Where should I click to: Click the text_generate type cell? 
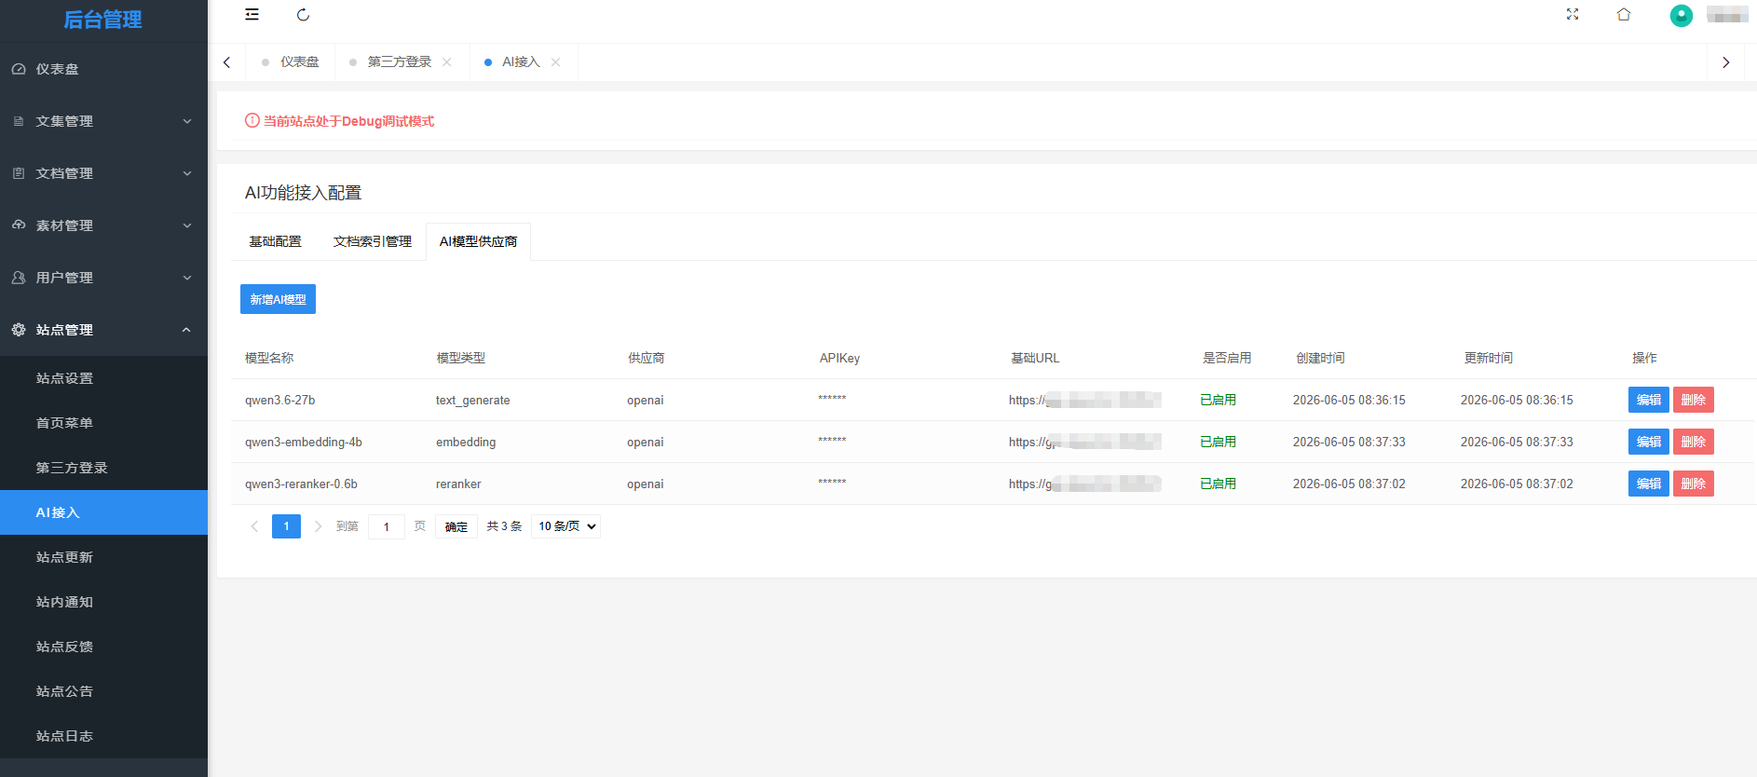(x=472, y=400)
